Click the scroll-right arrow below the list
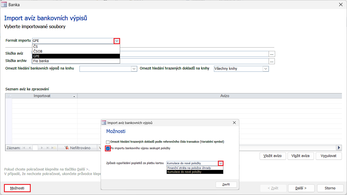Screen dimensions: 347x195 click(339, 148)
